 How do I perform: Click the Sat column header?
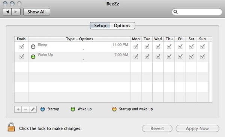pyautogui.click(x=191, y=39)
